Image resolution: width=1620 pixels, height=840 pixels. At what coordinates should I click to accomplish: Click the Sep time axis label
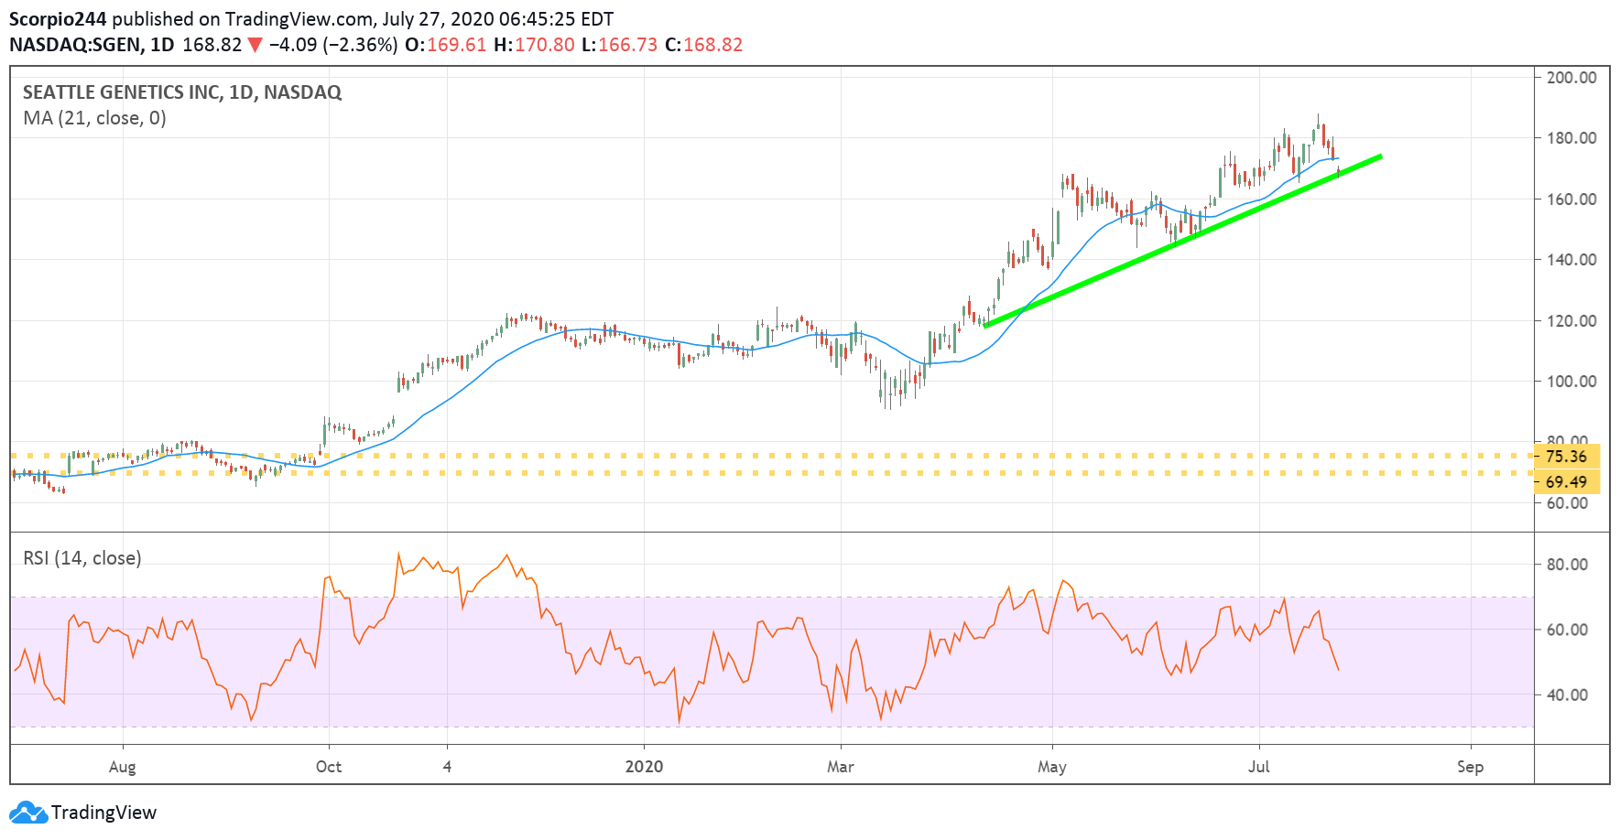[x=1471, y=767]
